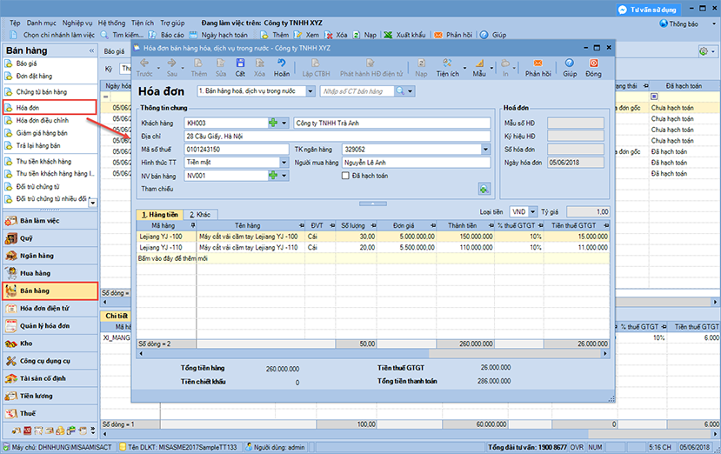
Task: Open Trả lại hàng bán in sidebar
Action: (38, 145)
